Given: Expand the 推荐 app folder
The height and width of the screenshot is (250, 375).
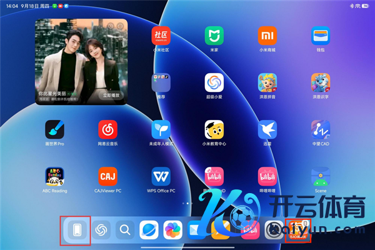Looking at the screenshot, I should point(161,82).
